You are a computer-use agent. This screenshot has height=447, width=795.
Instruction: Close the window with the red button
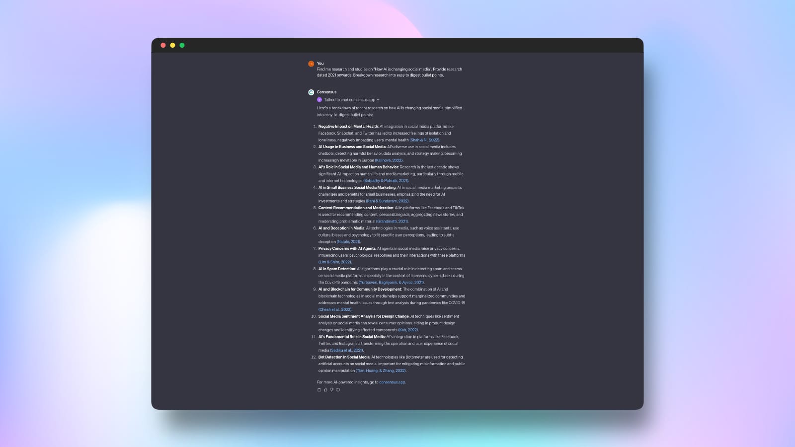163,45
